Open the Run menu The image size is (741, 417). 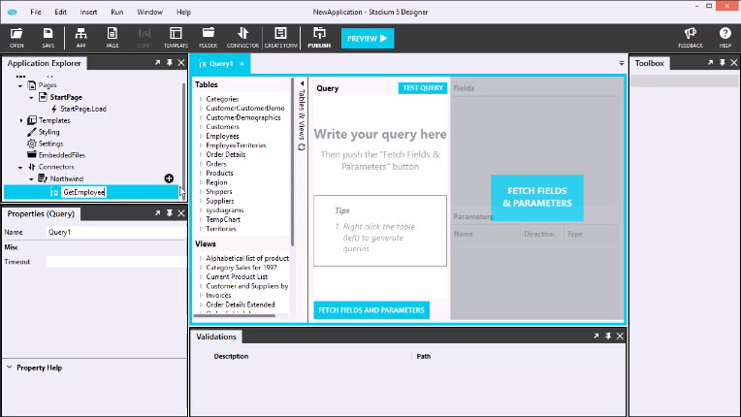click(116, 12)
